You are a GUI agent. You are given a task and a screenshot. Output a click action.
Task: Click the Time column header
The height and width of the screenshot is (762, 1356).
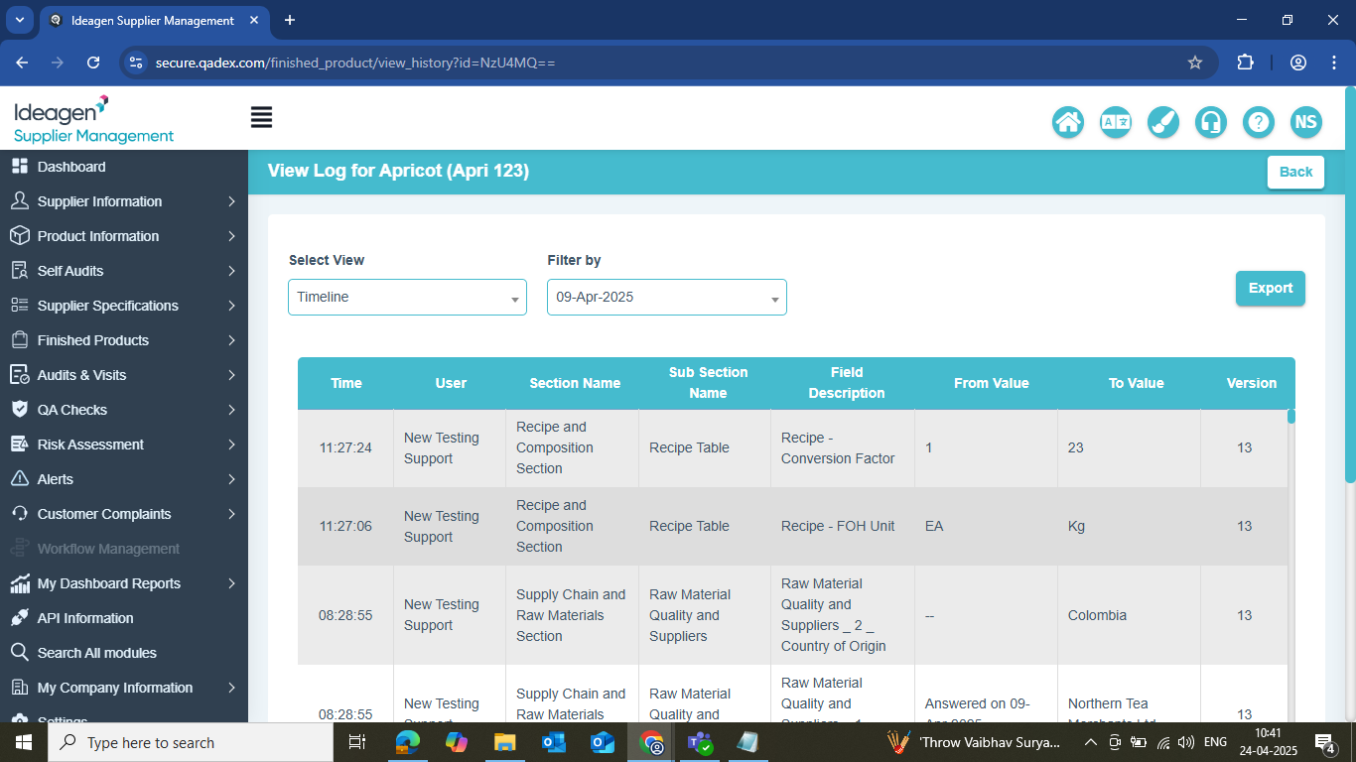[346, 383]
